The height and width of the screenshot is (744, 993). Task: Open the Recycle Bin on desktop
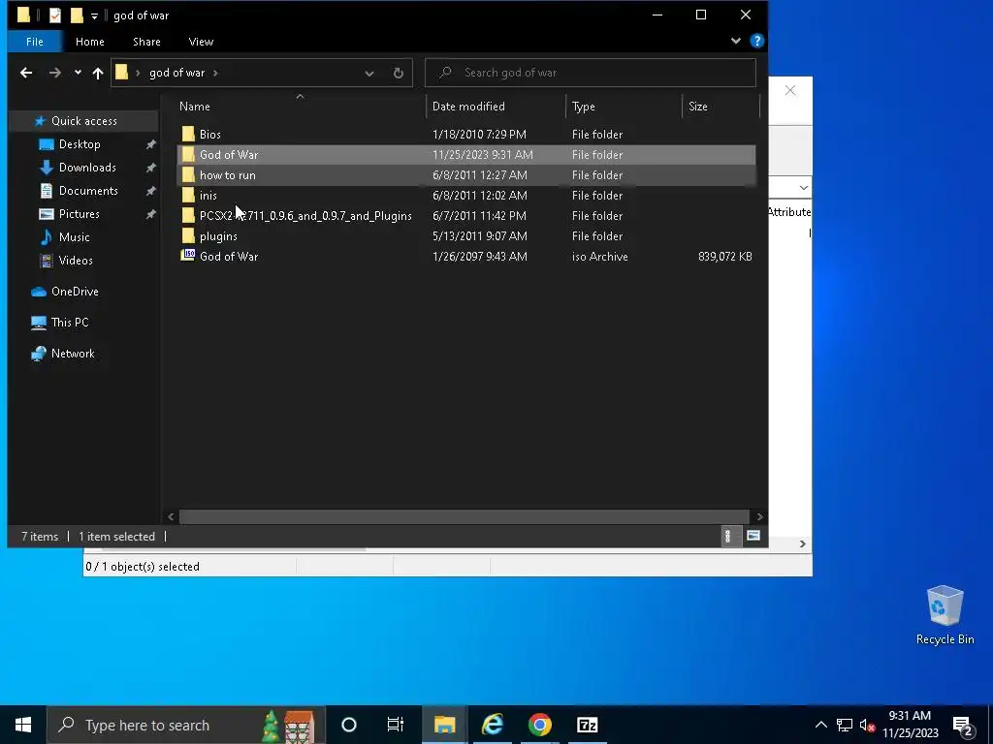coord(945,615)
